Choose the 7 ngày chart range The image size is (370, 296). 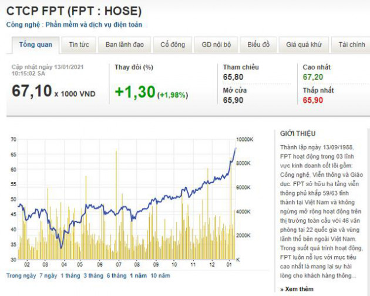coord(49,275)
